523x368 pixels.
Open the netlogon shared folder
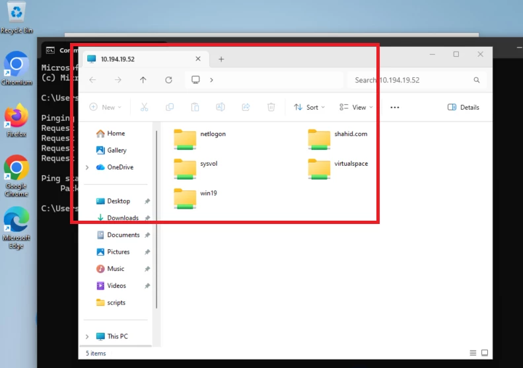click(199, 139)
